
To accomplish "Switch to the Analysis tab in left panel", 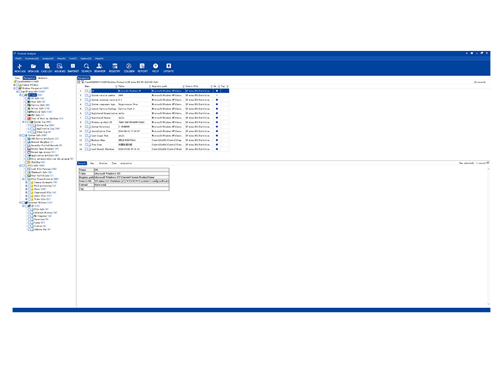I will coord(43,78).
